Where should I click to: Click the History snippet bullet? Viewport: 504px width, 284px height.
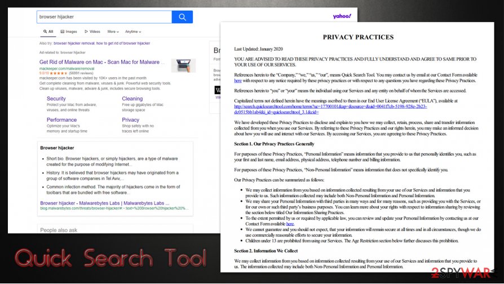pyautogui.click(x=112, y=175)
